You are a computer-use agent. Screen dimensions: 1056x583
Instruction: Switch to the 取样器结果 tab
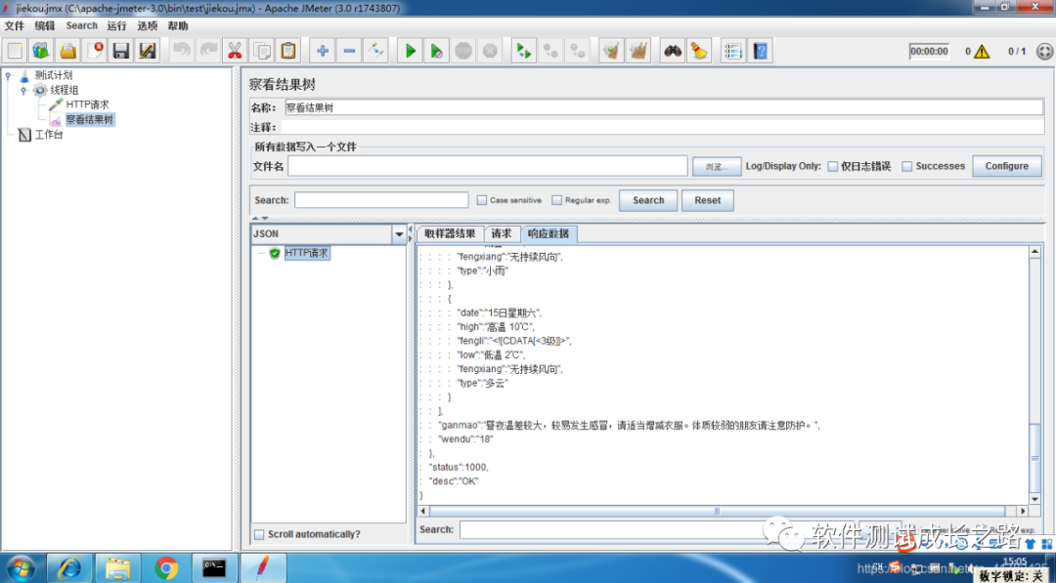coord(450,233)
